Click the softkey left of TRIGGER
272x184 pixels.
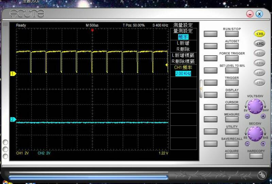tap(210, 82)
